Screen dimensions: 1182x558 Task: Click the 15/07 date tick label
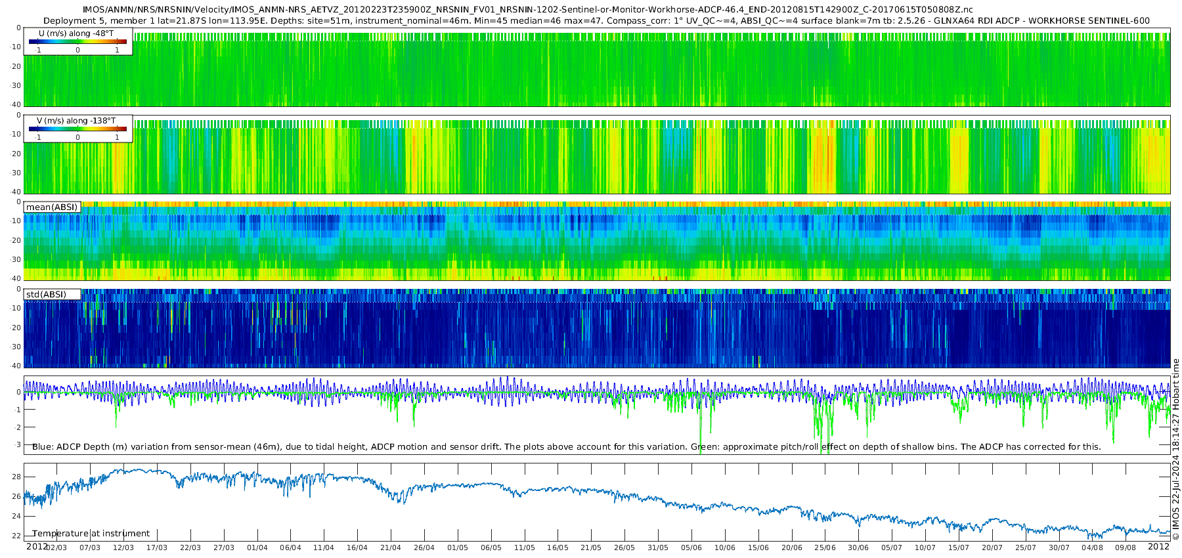click(x=959, y=547)
